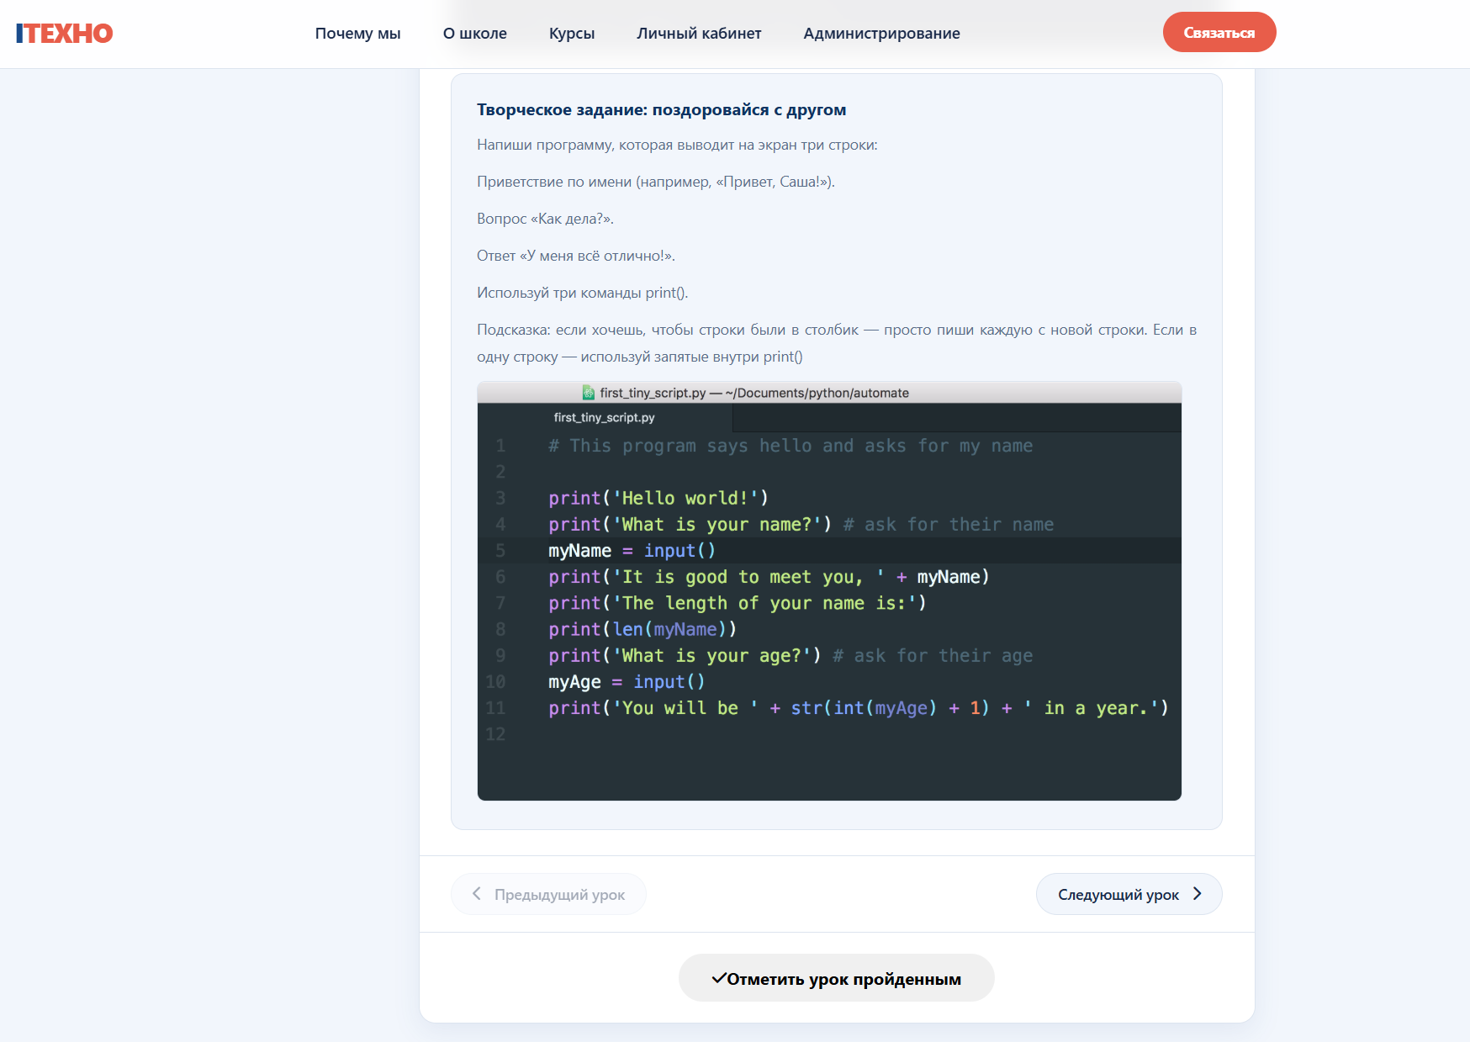Open the Почему мы menu item
The height and width of the screenshot is (1042, 1470).
pos(357,34)
